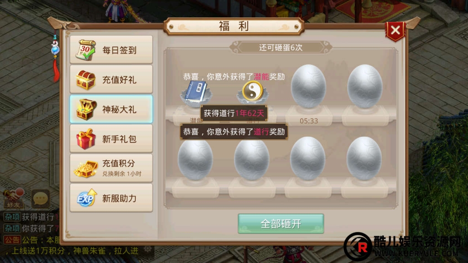Viewport: 468px width, 263px height.
Task: Click the daily sign-in calendar icon
Action: pos(85,49)
